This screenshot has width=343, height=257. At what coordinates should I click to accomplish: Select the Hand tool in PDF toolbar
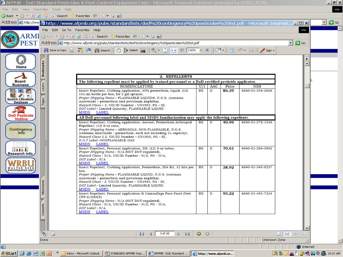point(118,50)
